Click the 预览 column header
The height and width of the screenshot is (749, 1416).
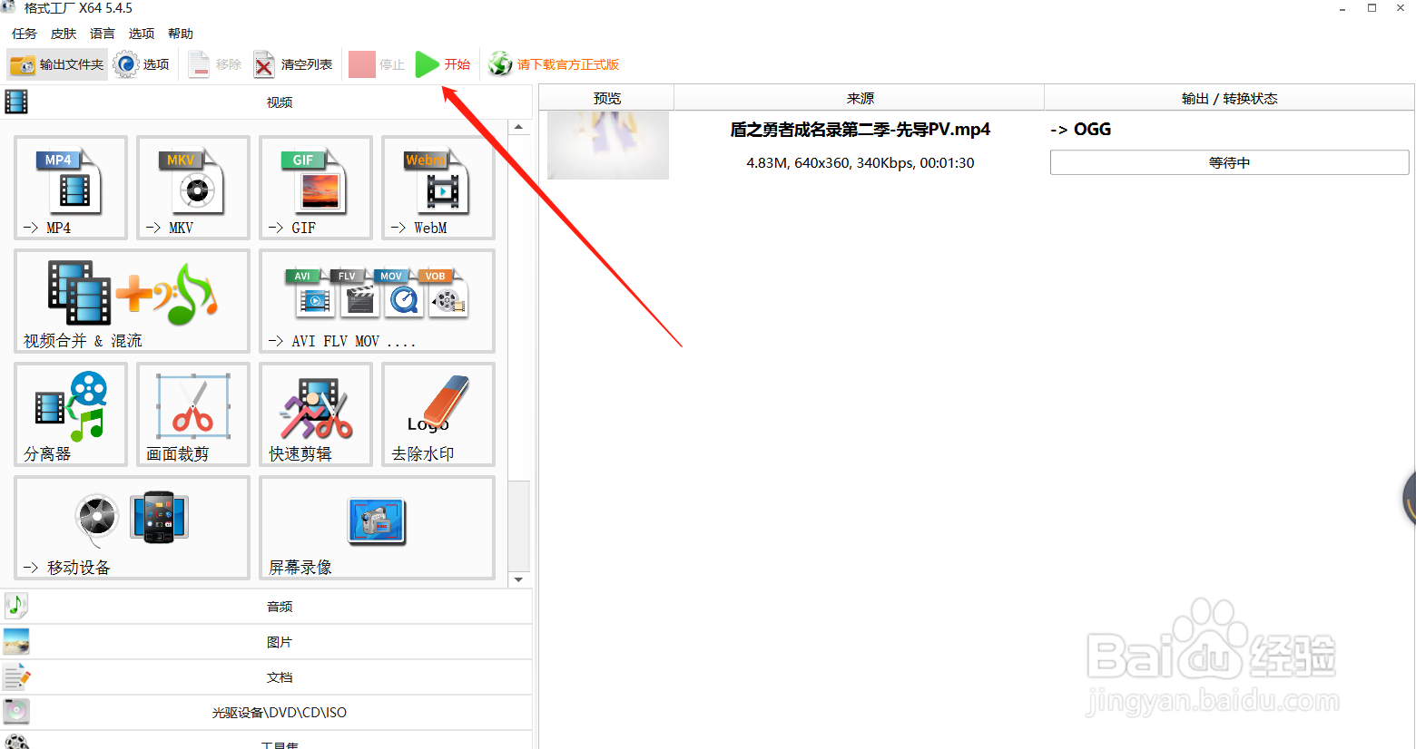(x=606, y=98)
